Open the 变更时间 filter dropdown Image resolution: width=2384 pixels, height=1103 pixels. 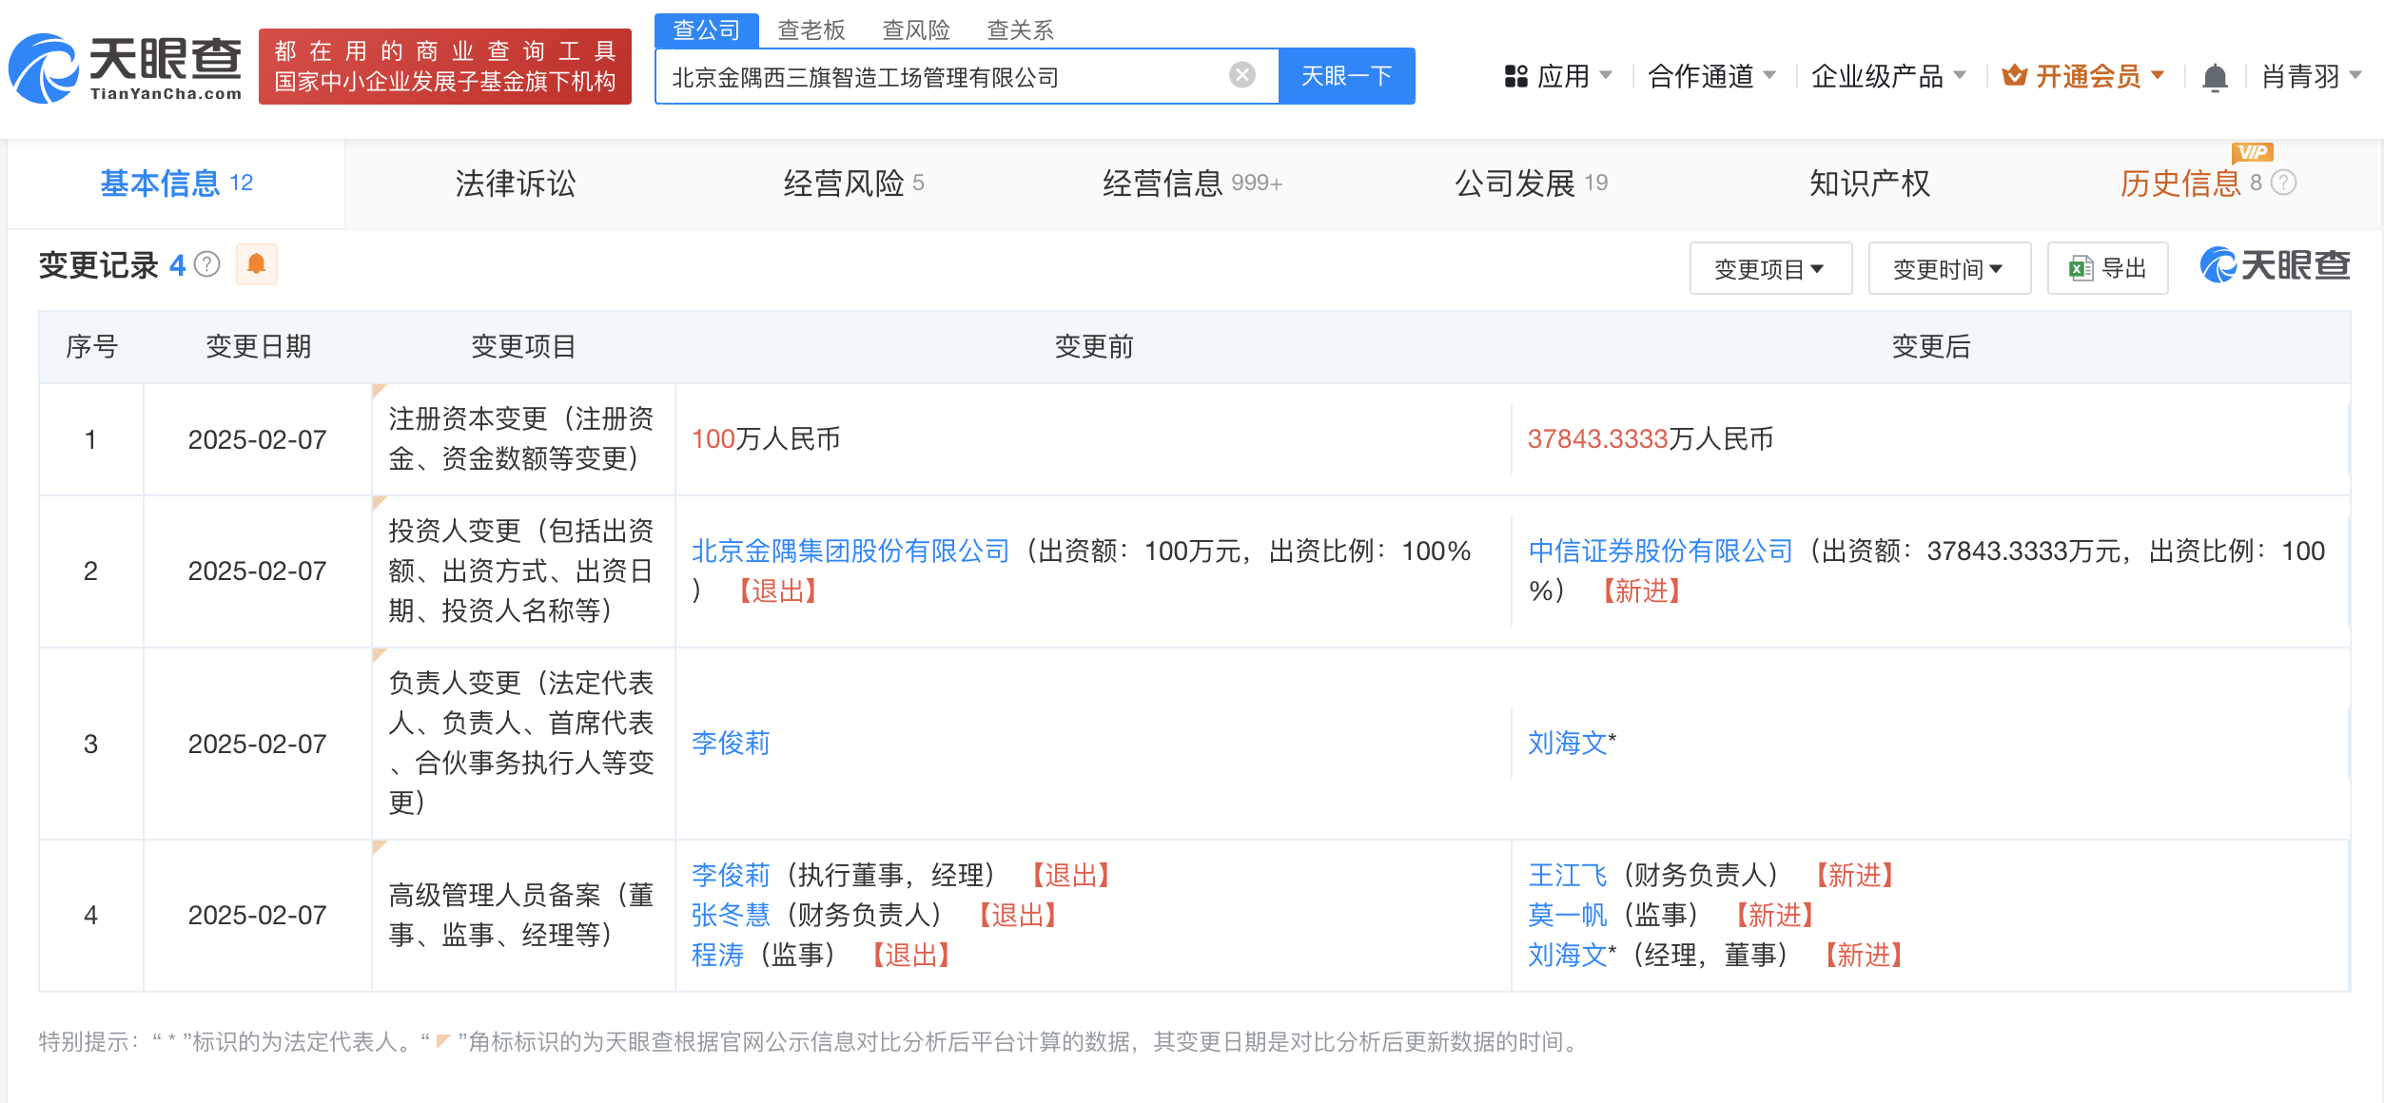pyautogui.click(x=1949, y=268)
